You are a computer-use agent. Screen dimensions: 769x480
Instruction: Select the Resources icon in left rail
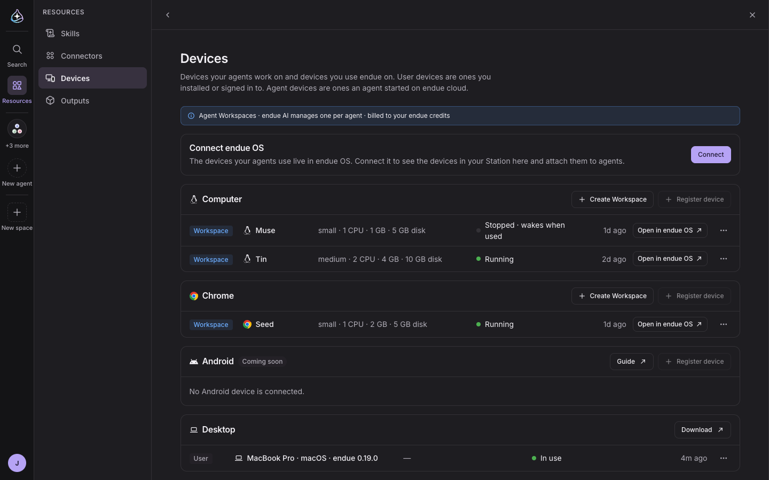tap(17, 85)
